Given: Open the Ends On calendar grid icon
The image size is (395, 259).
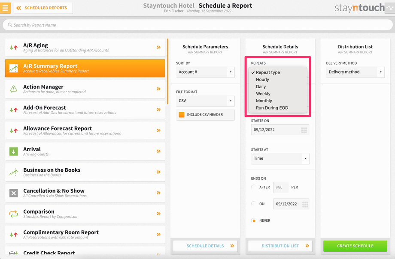Looking at the screenshot, I should 305,204.
